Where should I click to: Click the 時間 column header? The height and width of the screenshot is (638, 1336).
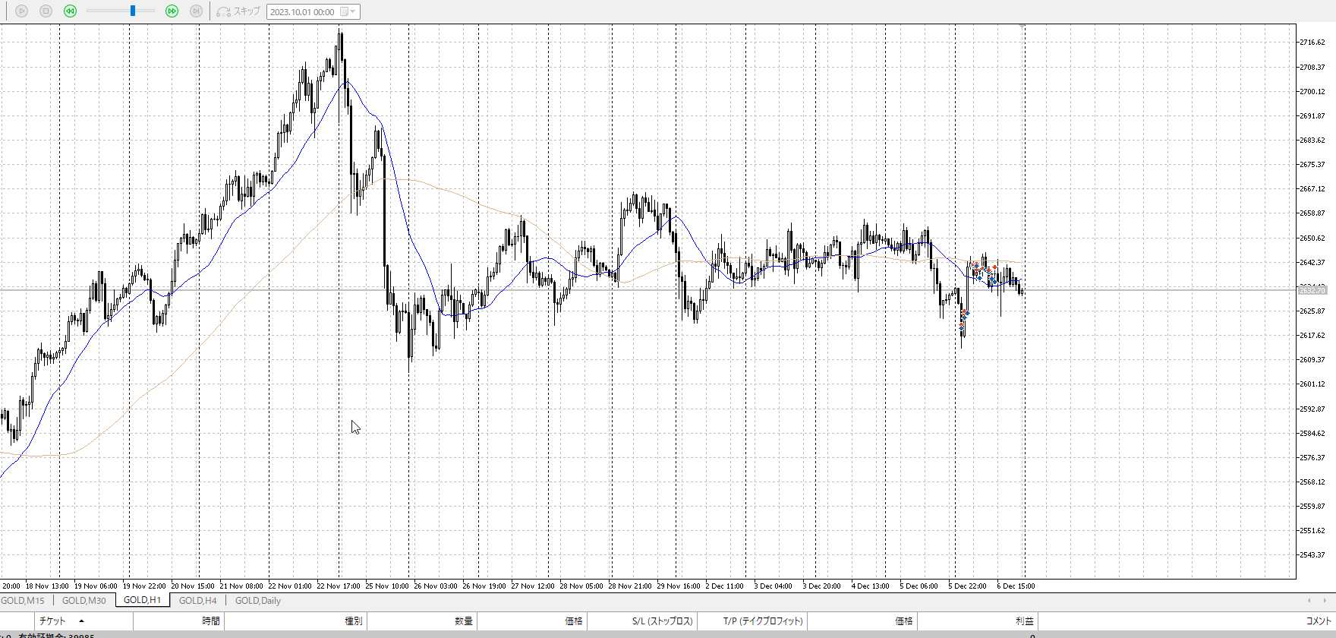(x=210, y=621)
